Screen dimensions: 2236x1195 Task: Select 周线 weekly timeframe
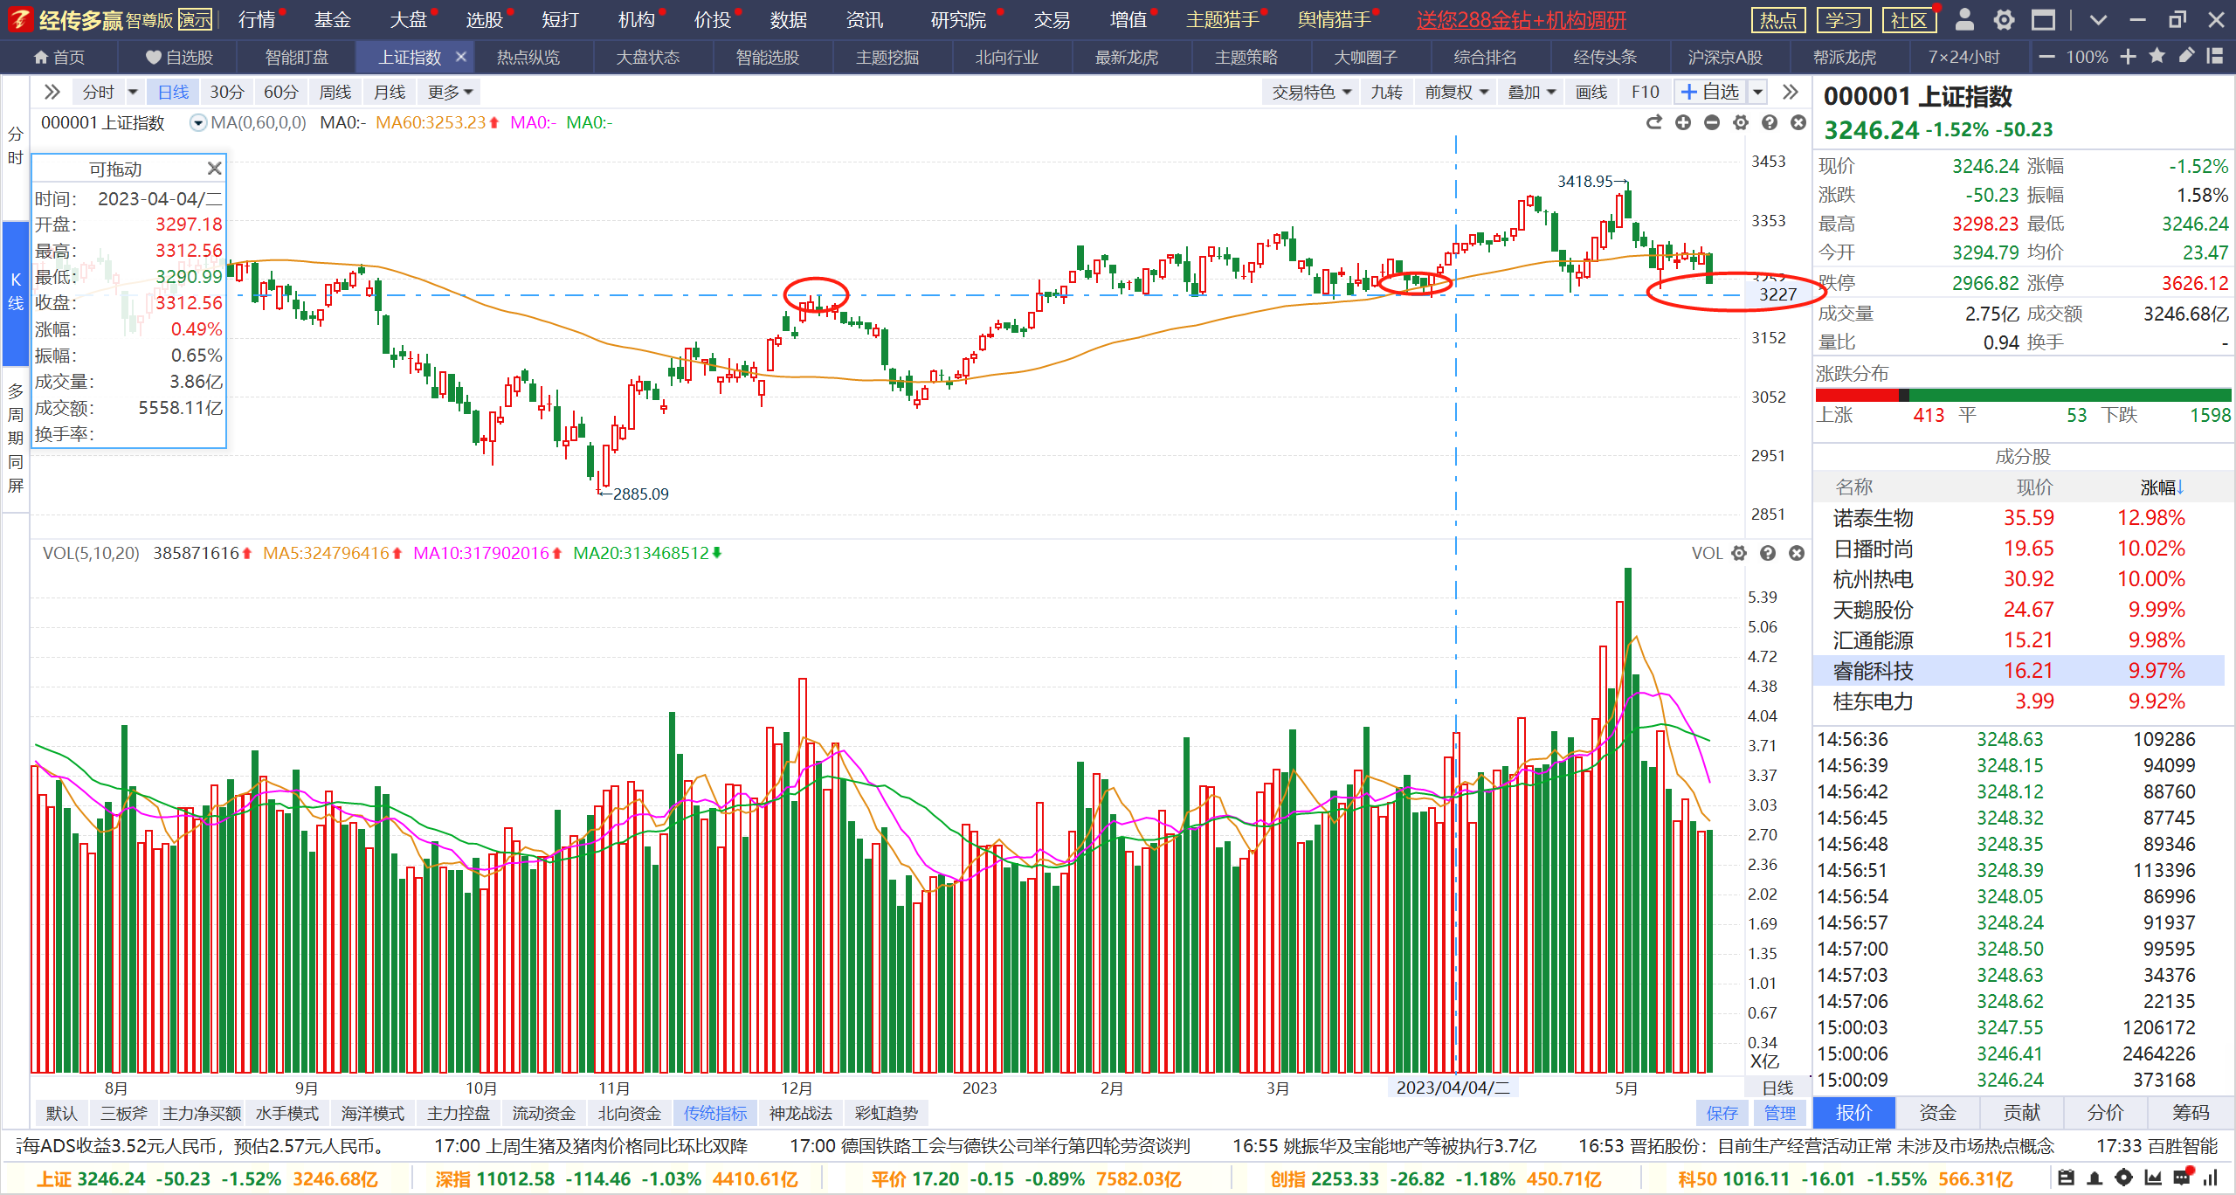(x=335, y=92)
